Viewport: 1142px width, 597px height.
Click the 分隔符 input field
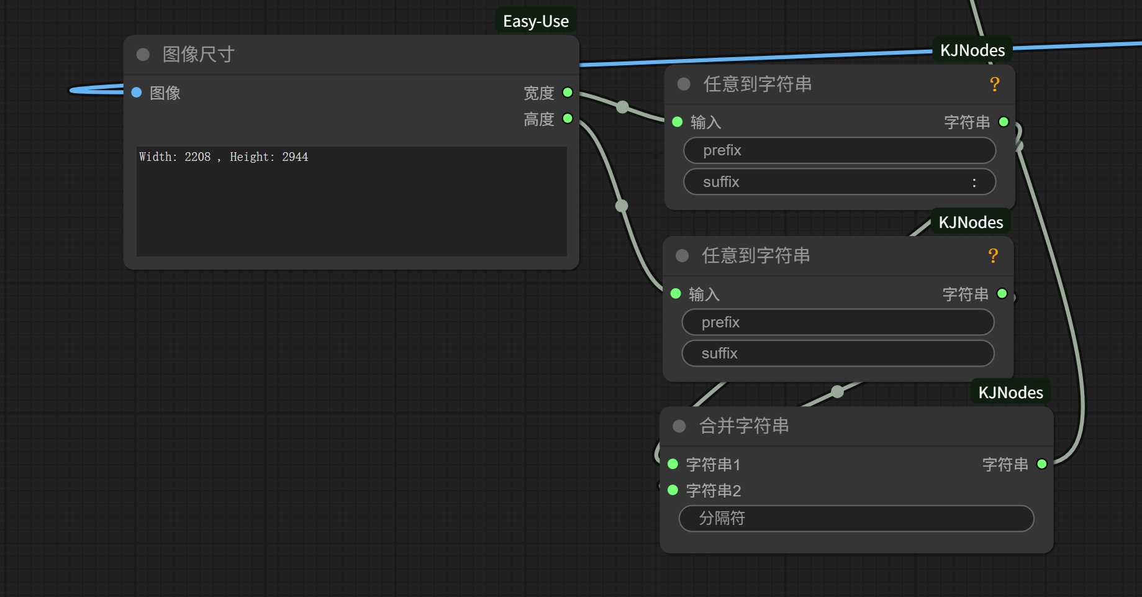[856, 518]
